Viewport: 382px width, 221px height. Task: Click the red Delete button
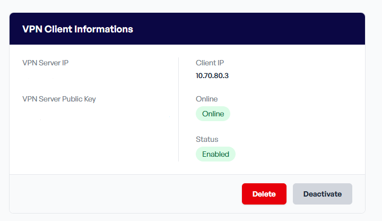[x=264, y=194]
